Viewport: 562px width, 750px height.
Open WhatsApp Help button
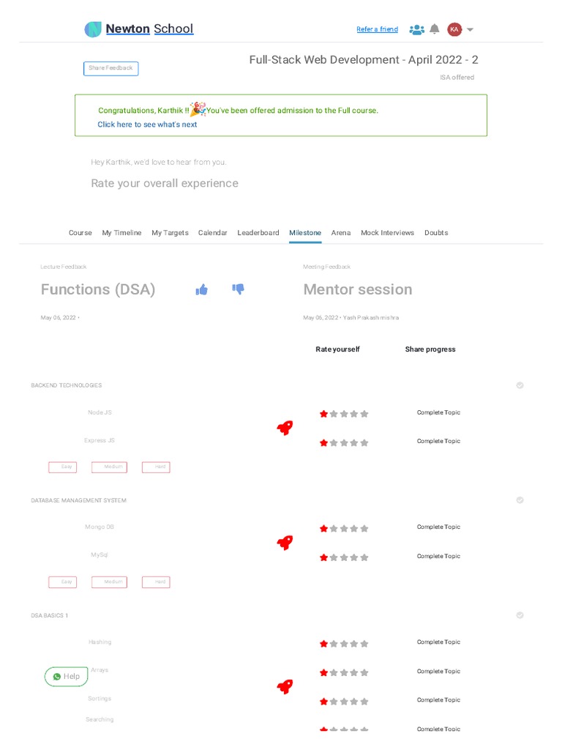click(x=66, y=677)
